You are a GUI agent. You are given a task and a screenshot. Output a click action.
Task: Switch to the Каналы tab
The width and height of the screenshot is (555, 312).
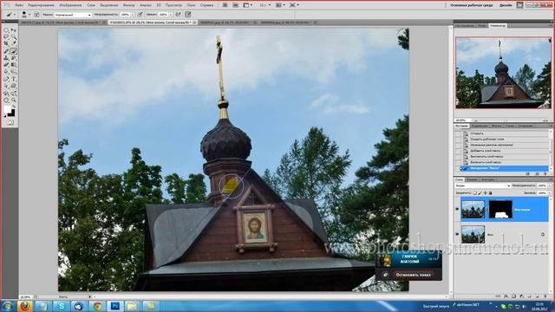472,179
